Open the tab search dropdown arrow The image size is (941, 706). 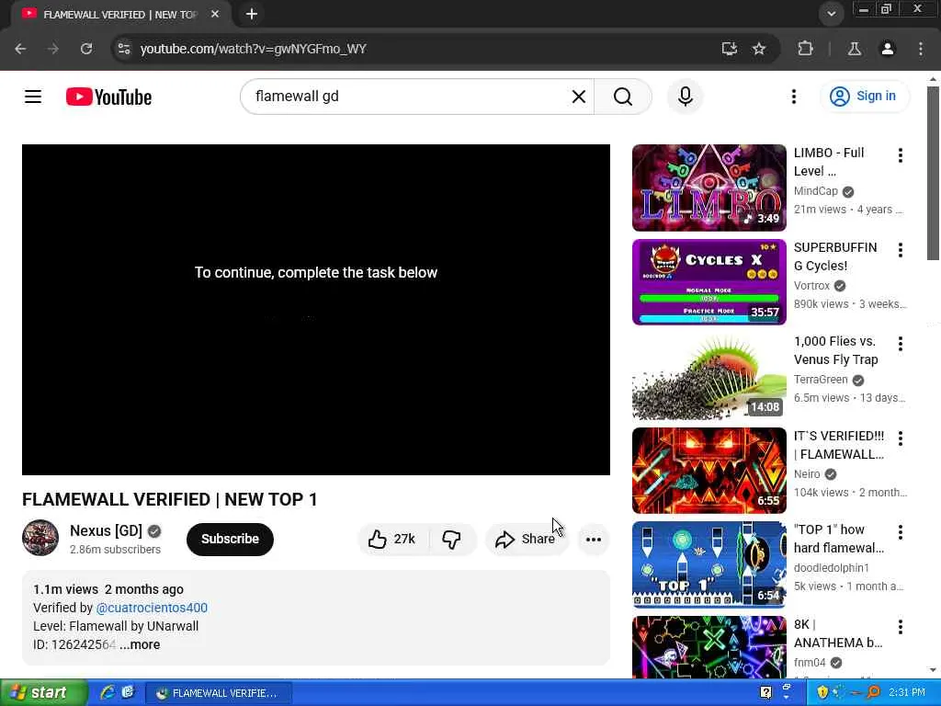tap(831, 13)
